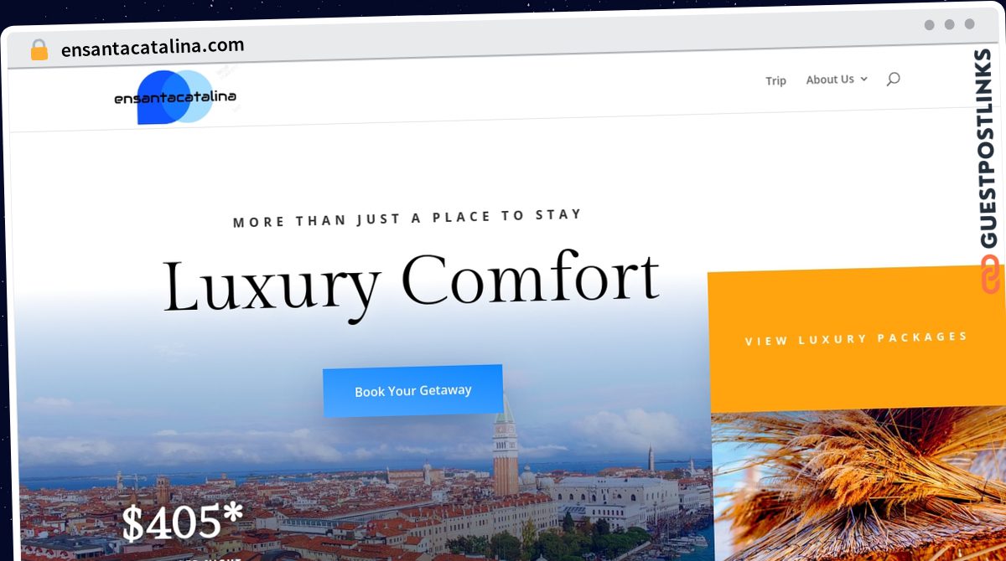Viewport: 1006px width, 561px height.
Task: Click the orange chain link icon
Action: click(x=990, y=275)
